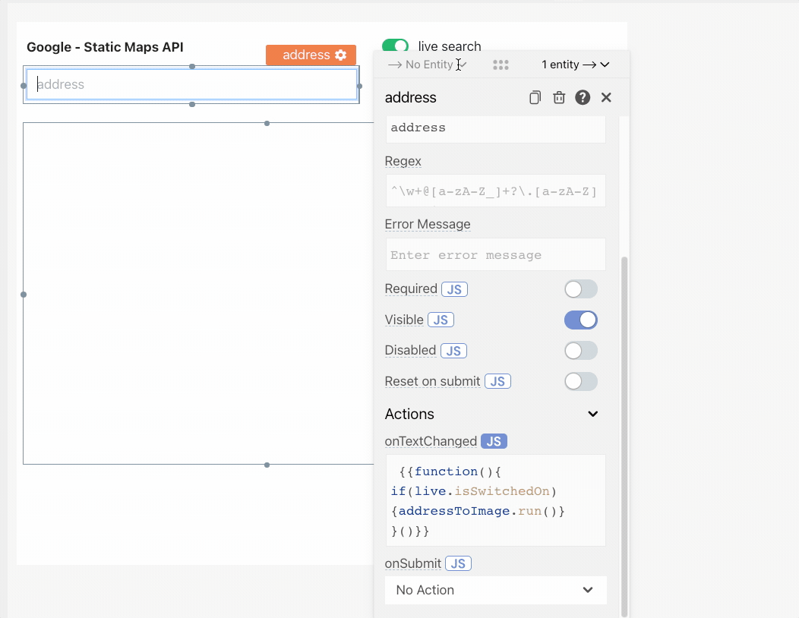Click the JS button beside onTextChanged
The width and height of the screenshot is (799, 618).
coord(494,441)
